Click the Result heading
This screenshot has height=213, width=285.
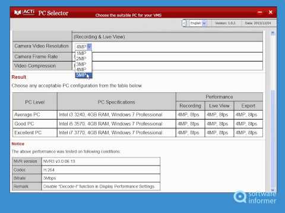[x=19, y=77]
